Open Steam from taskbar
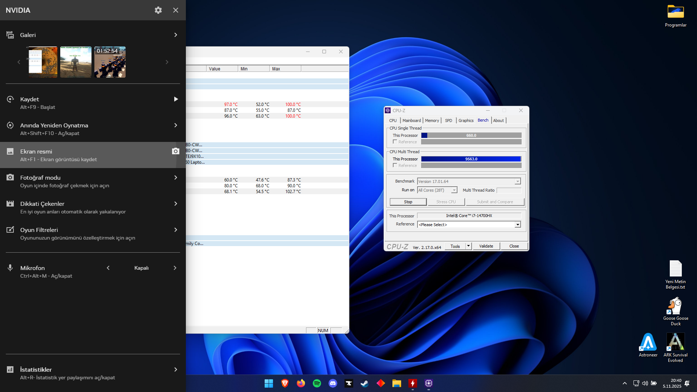This screenshot has height=392, width=697. point(365,383)
